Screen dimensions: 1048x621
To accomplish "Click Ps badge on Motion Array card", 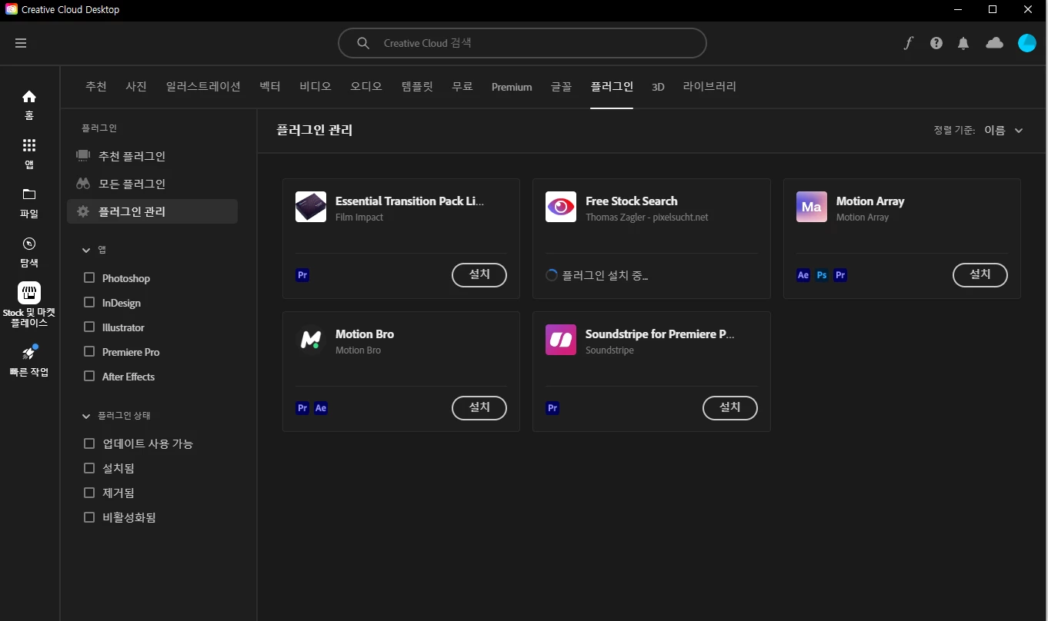I will coord(822,275).
